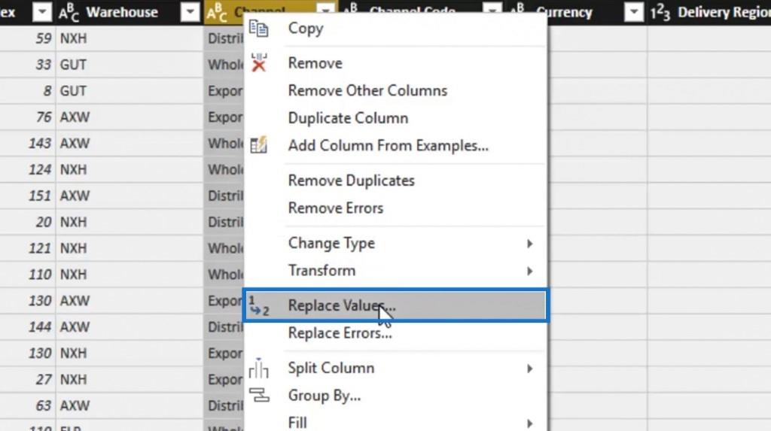Click the NXH cell in row indexed 27
Screen dimensions: 771x431
[x=130, y=379]
